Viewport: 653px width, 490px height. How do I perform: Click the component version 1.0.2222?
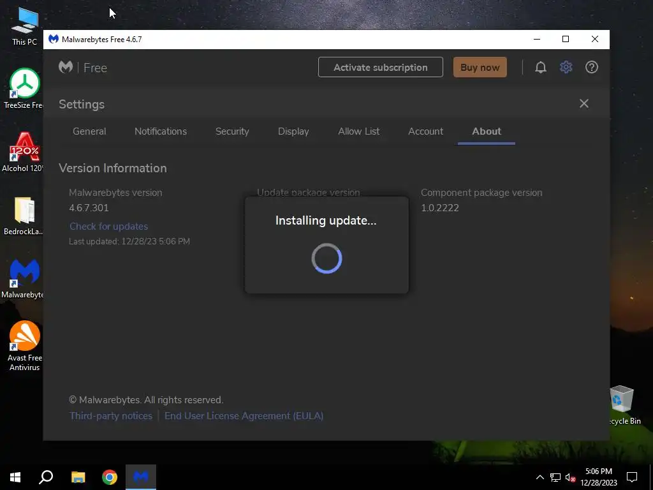click(440, 208)
